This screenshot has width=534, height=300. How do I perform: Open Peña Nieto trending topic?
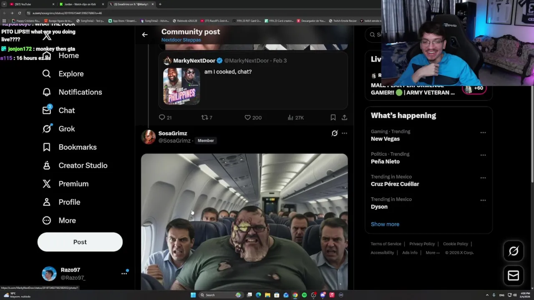(385, 161)
